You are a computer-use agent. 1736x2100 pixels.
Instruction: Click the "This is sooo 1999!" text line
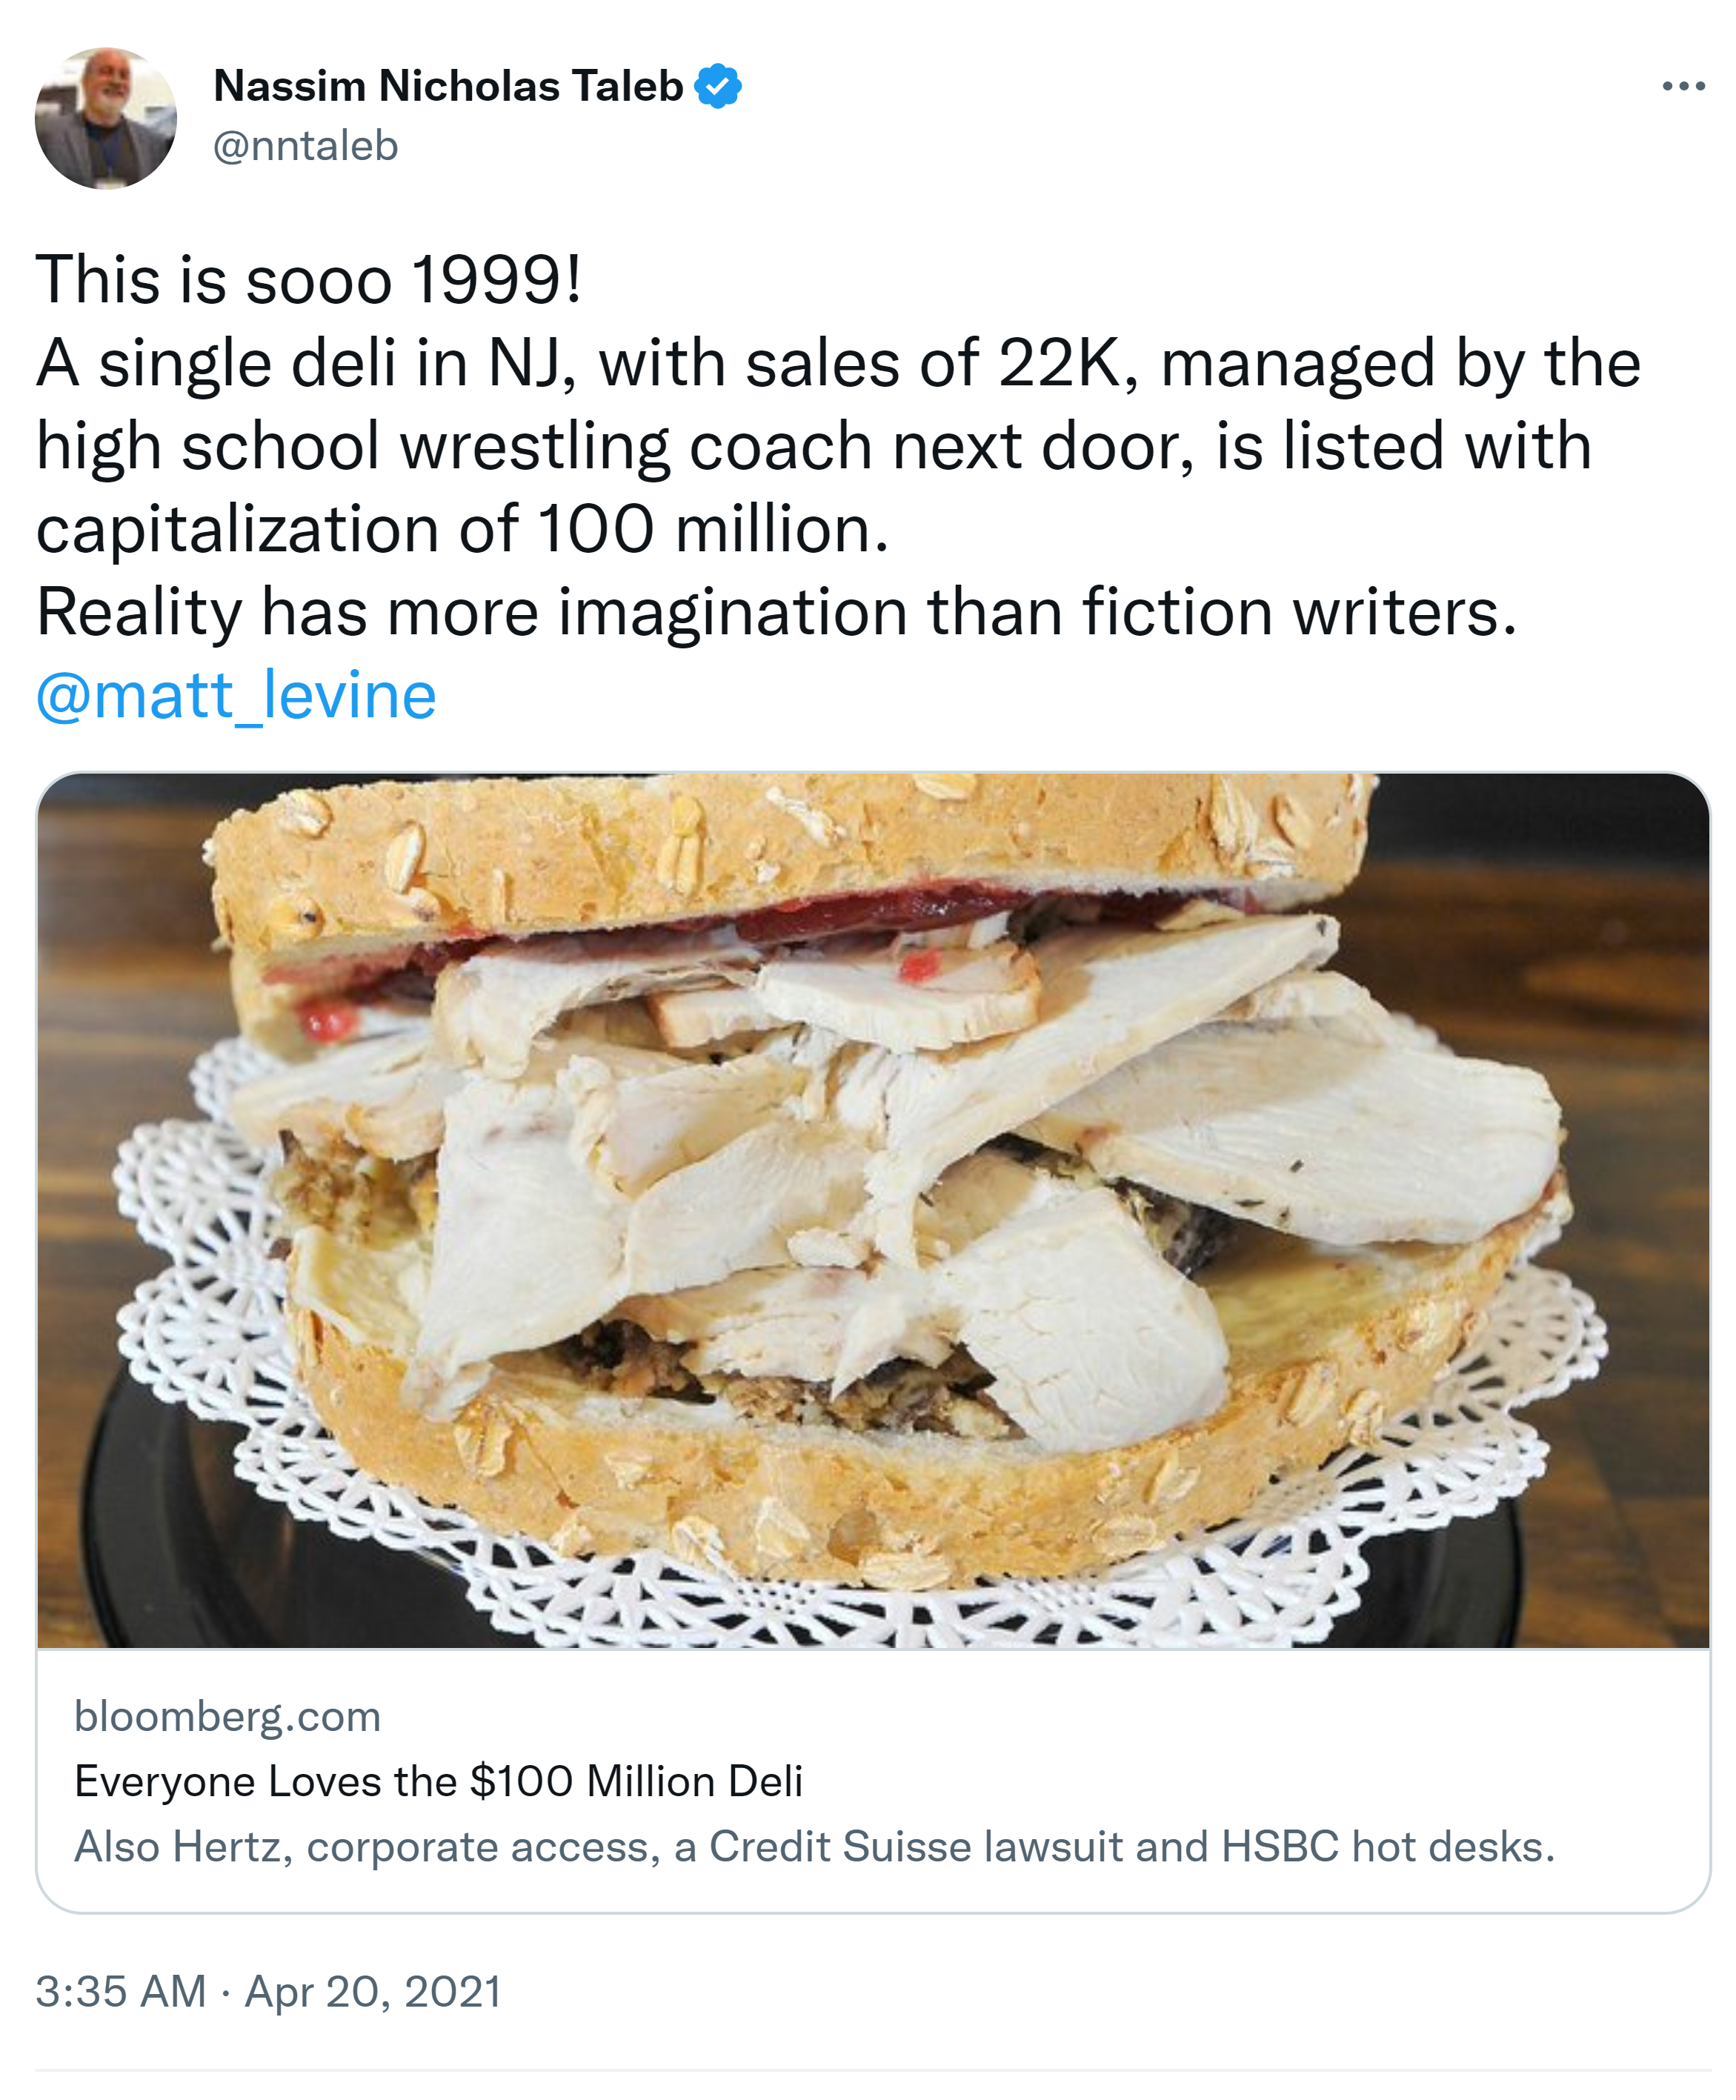[x=309, y=279]
